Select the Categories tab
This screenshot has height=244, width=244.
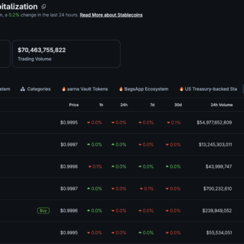coord(35,89)
